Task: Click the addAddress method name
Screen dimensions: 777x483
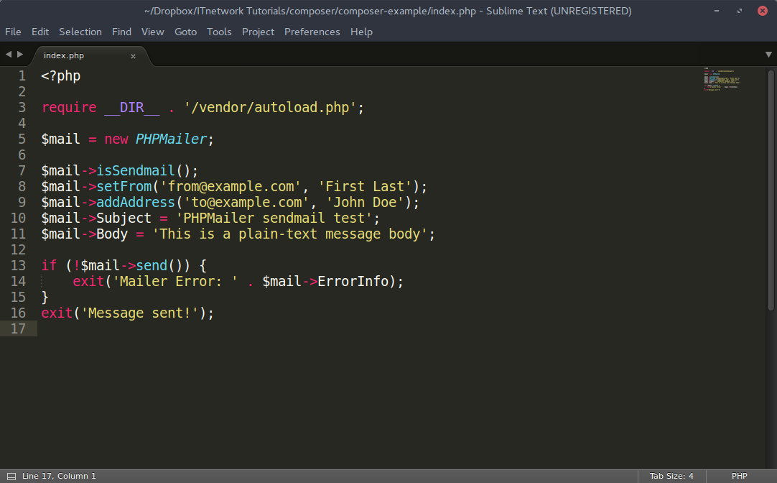Action: (136, 202)
